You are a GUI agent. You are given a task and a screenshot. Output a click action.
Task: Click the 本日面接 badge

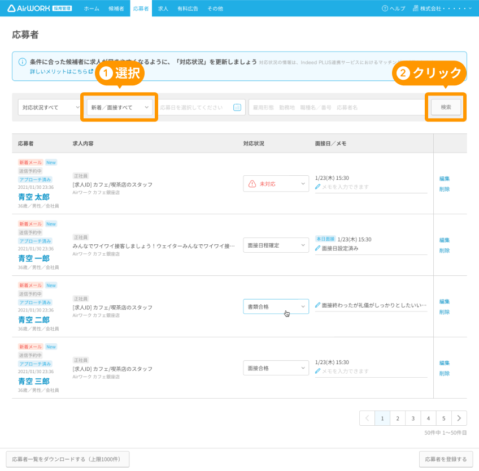click(325, 239)
